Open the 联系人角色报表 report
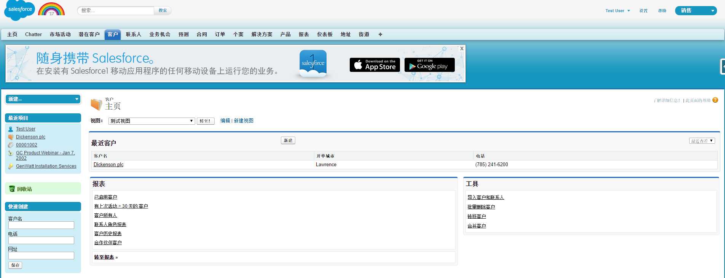 [x=110, y=224]
